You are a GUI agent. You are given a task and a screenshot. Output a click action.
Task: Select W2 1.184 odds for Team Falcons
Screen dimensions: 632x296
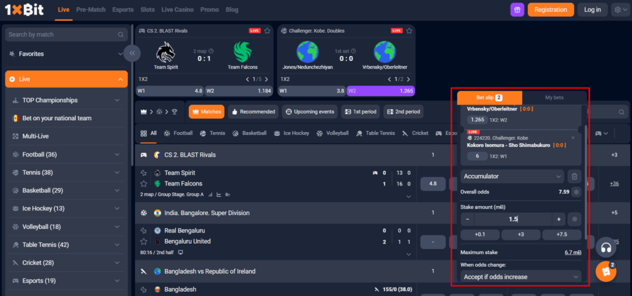(239, 91)
